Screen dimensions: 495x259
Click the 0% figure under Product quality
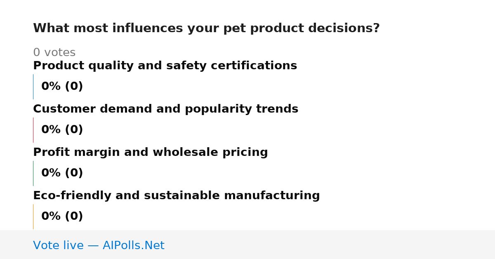click(x=51, y=87)
